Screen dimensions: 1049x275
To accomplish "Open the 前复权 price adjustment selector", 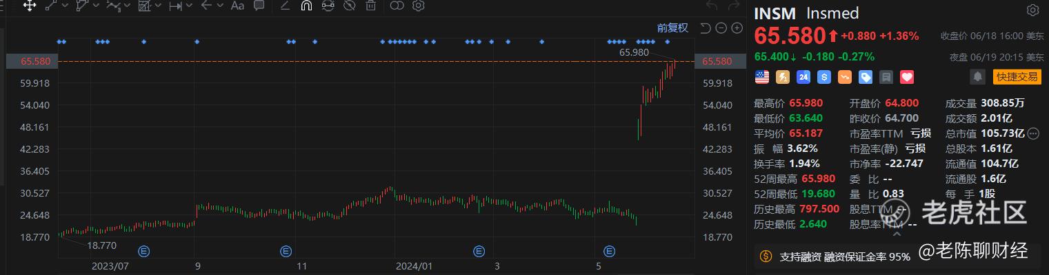I will [672, 28].
